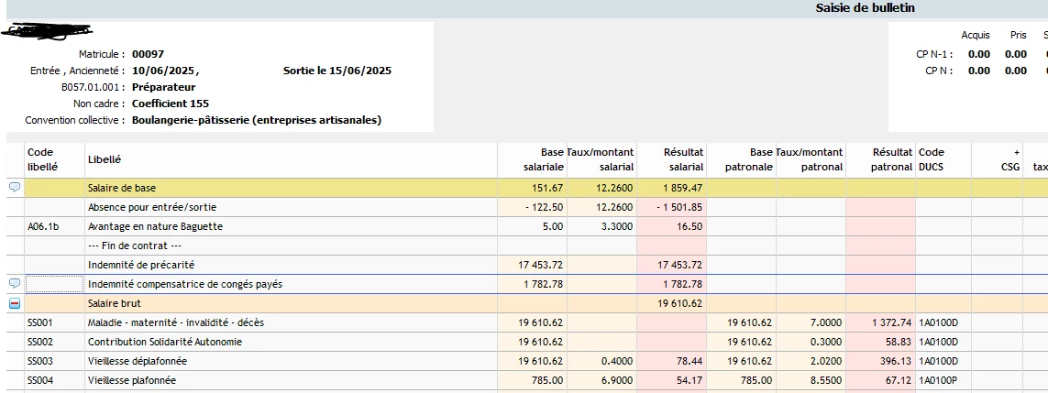Select the 'Salaire brut' label
This screenshot has width=1048, height=393.
(115, 303)
